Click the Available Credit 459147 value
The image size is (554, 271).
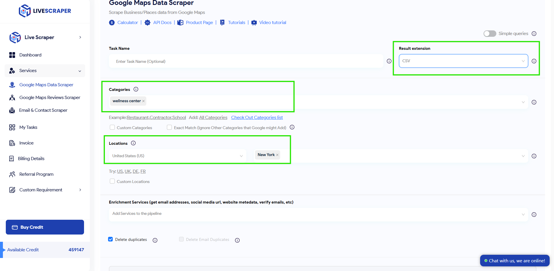click(x=76, y=250)
